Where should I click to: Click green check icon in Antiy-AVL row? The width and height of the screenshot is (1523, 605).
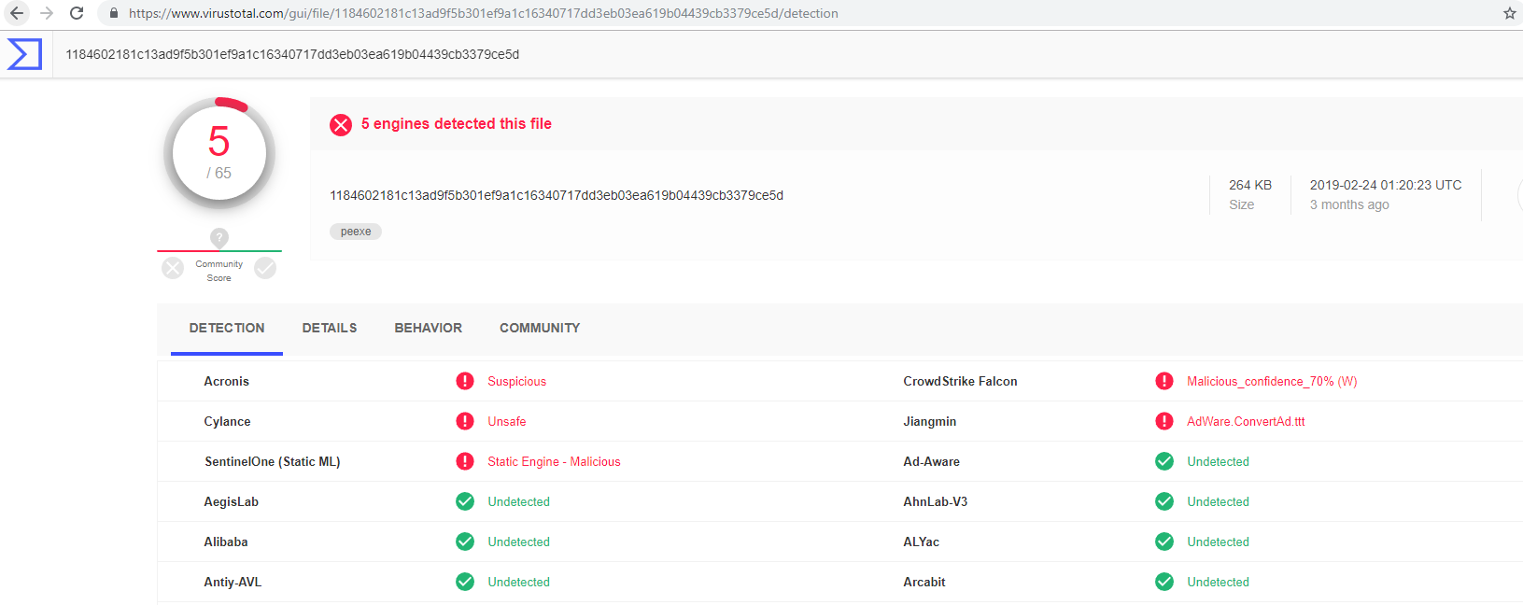pyautogui.click(x=465, y=582)
